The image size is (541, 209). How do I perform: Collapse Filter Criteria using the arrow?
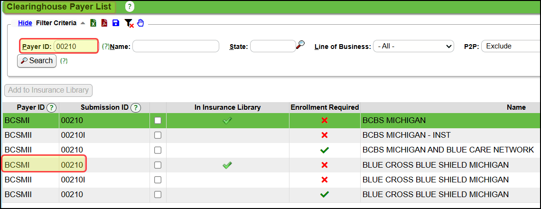(83, 23)
